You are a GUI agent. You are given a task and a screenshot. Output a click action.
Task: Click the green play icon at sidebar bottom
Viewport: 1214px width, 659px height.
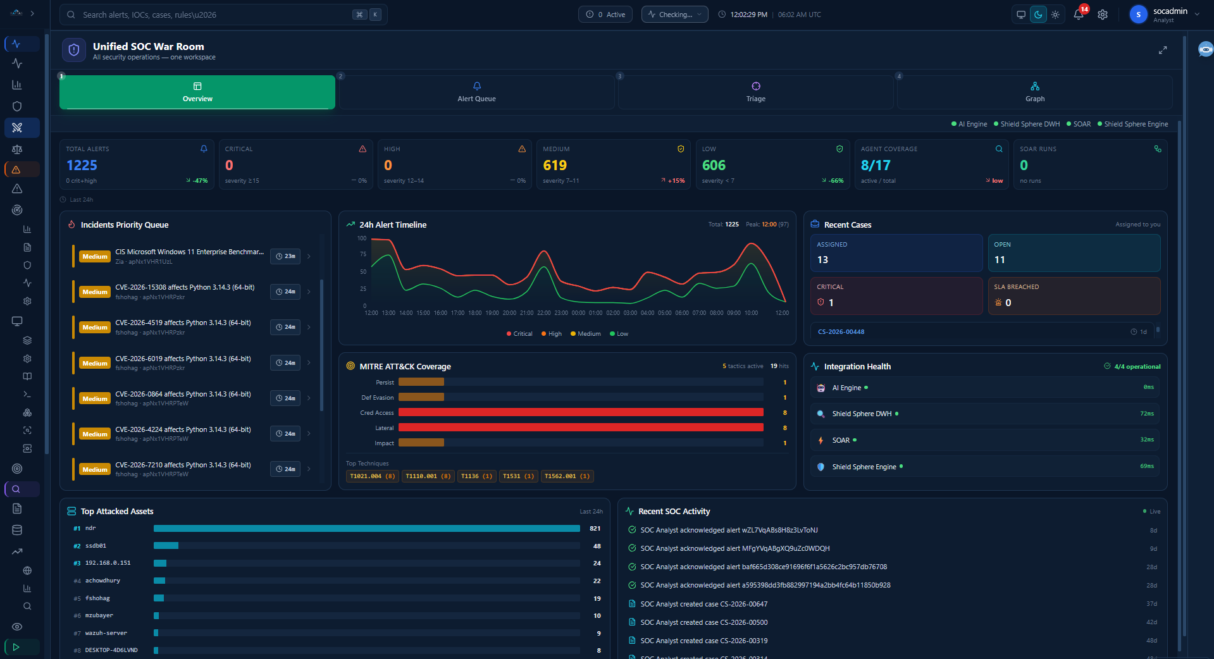17,647
